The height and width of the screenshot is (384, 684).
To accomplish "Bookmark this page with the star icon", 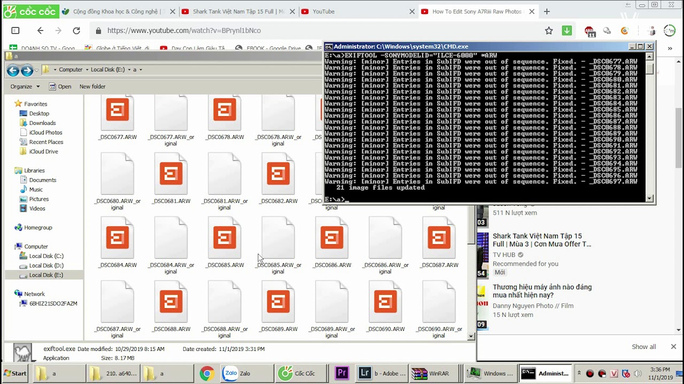I will click(x=549, y=31).
